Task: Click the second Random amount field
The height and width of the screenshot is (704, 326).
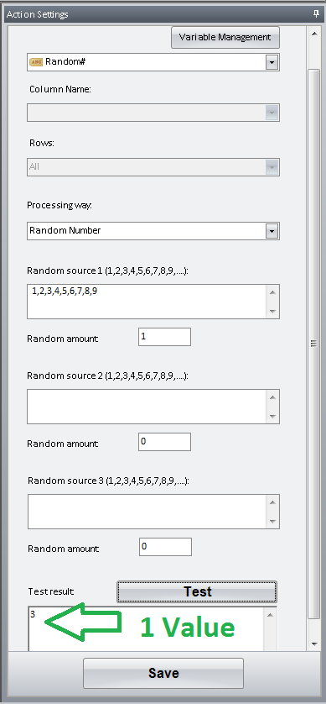Action: coord(164,442)
